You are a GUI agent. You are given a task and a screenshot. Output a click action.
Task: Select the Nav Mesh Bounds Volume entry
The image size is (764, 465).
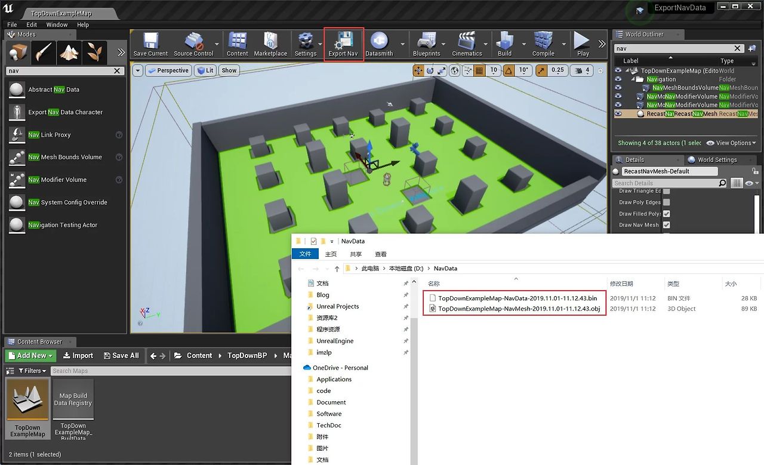66,157
